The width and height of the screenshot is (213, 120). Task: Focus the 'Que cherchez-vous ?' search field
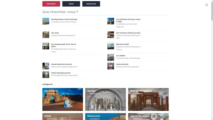[x=105, y=12]
